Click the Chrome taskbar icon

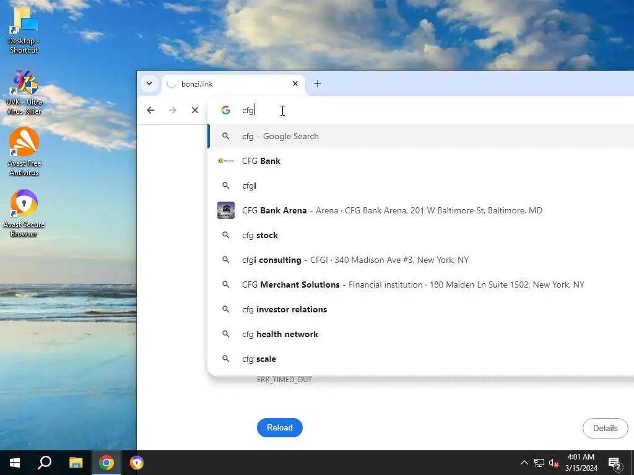pos(106,463)
